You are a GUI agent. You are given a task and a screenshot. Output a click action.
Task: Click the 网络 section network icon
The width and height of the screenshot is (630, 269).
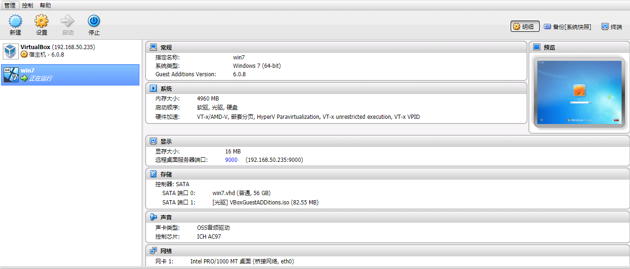[154, 251]
